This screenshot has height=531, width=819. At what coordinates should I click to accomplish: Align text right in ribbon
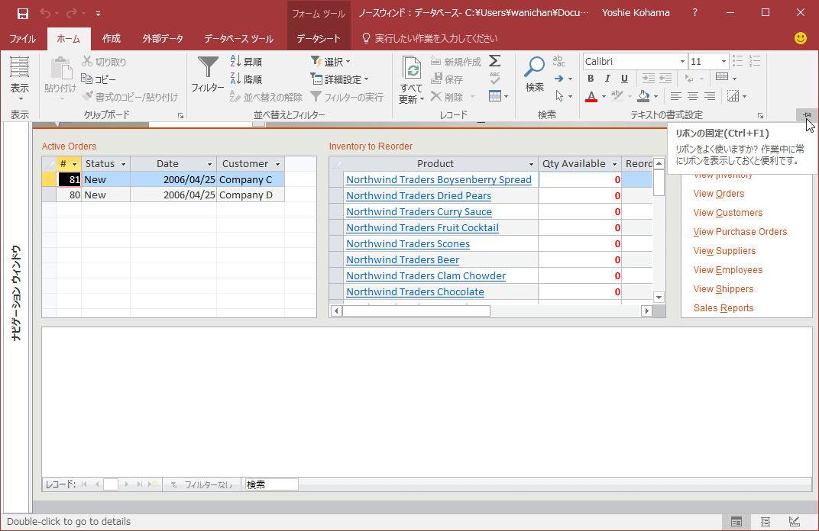[x=710, y=96]
